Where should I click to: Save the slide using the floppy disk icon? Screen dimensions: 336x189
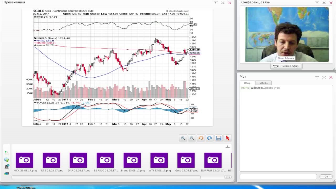pyautogui.click(x=218, y=138)
